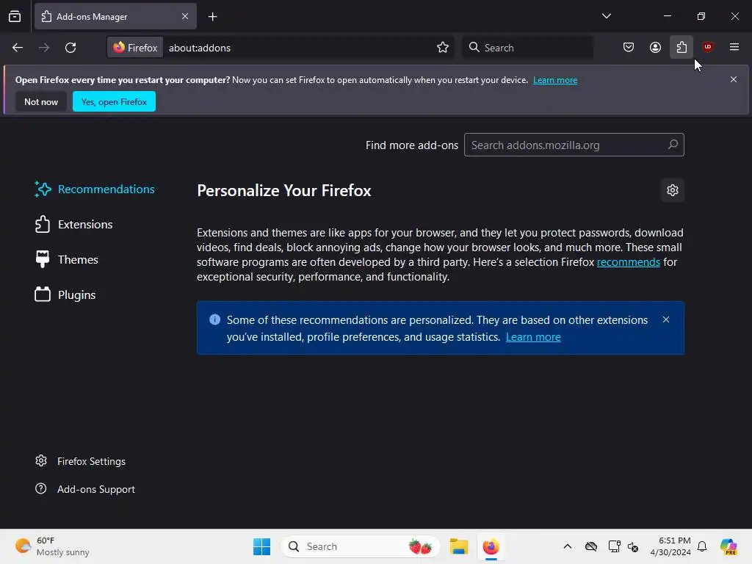Viewport: 752px width, 564px height.
Task: Open the Plugins category
Action: click(65, 295)
